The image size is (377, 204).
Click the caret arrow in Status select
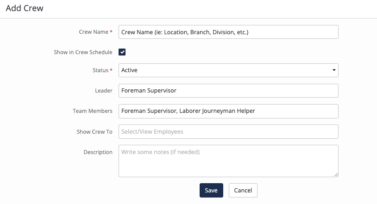click(334, 70)
